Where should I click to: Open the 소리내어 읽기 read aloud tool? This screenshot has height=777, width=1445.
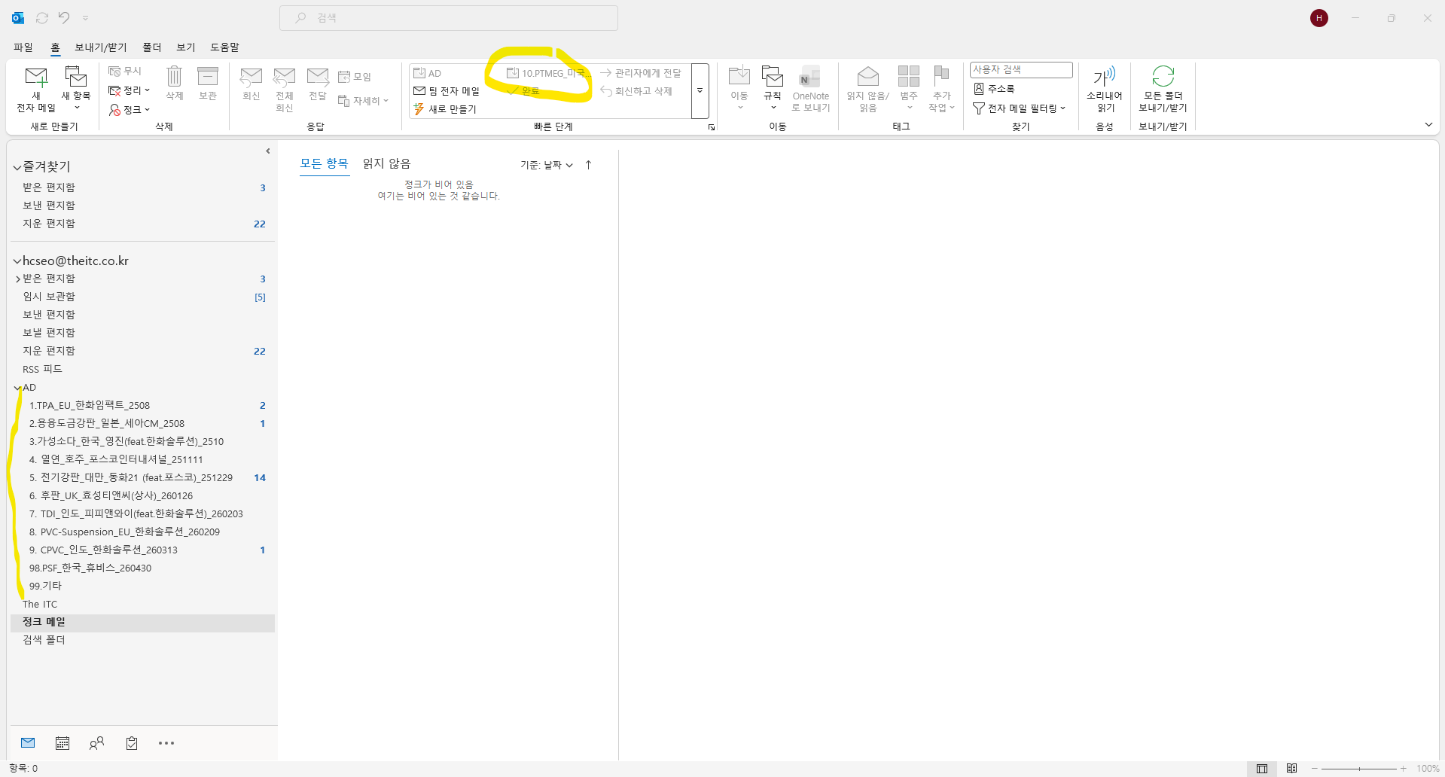[1104, 89]
